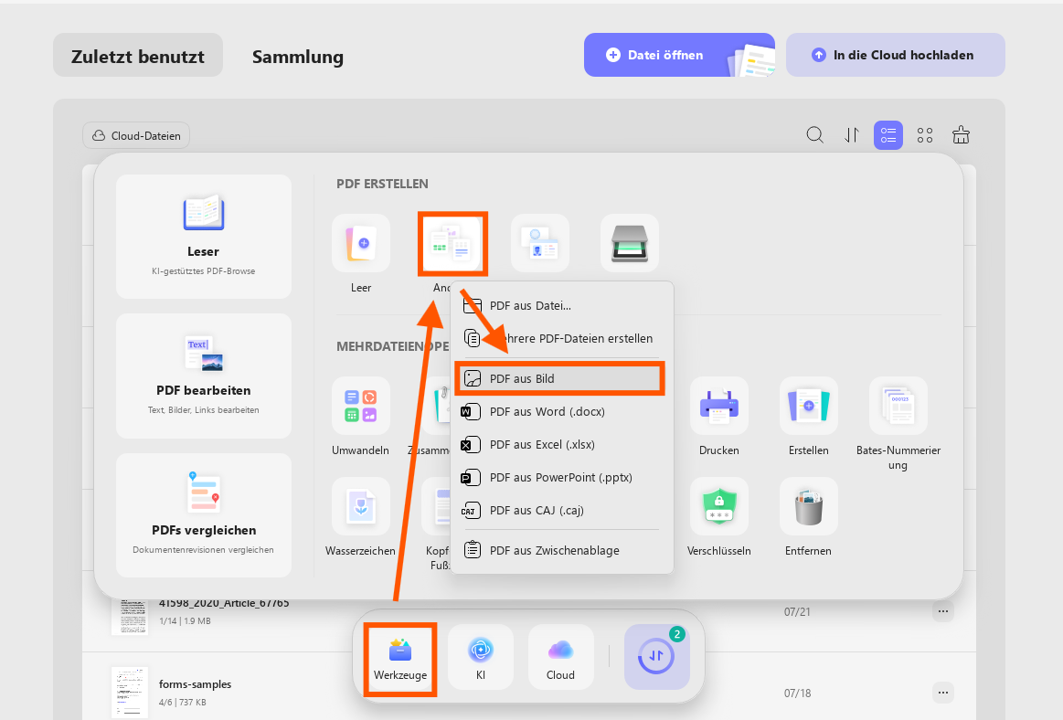Open the Entfernen remove tool
This screenshot has width=1063, height=720.
coord(809,506)
